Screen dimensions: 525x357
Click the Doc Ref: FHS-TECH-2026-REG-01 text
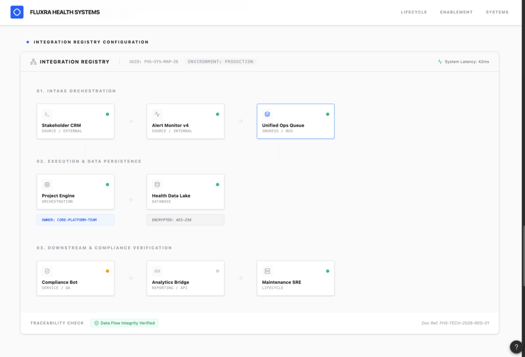(455, 323)
